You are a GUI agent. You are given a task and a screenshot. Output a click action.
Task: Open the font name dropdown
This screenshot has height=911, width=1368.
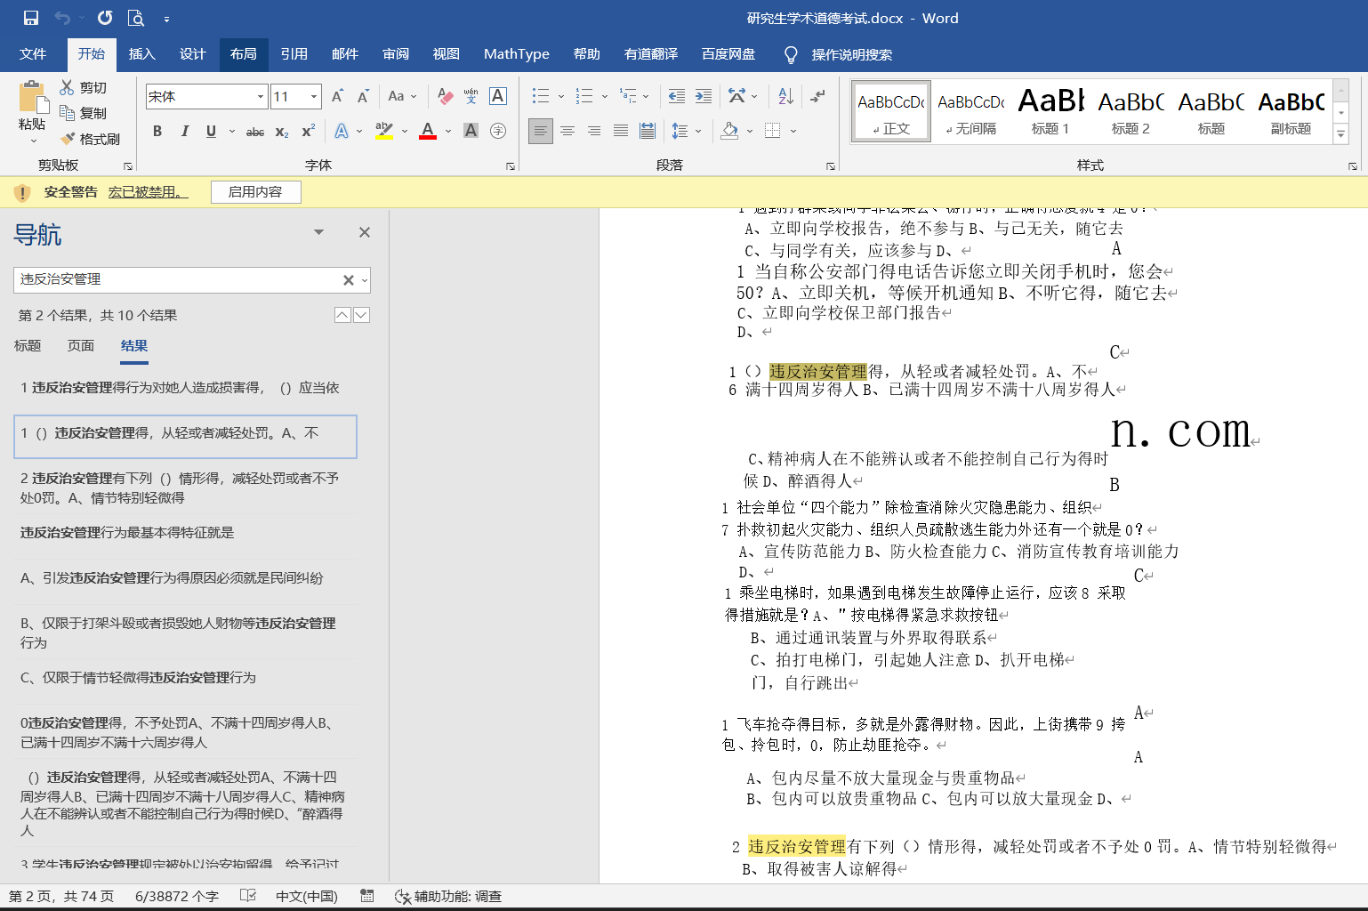click(260, 95)
